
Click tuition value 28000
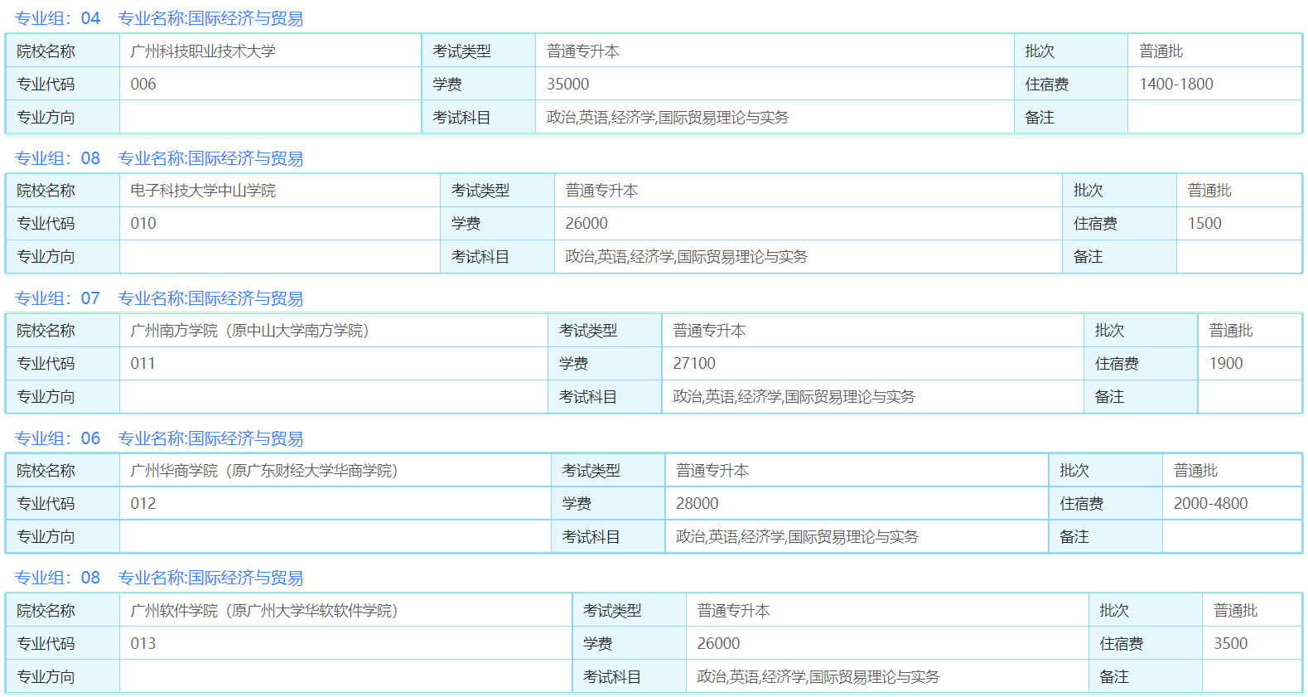point(697,504)
